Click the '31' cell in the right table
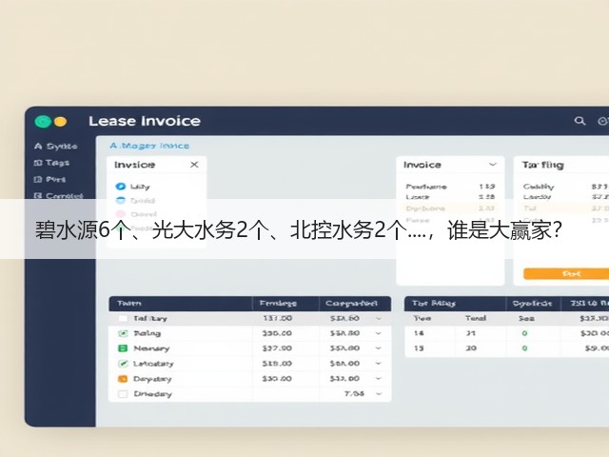The width and height of the screenshot is (609, 457). tap(471, 333)
